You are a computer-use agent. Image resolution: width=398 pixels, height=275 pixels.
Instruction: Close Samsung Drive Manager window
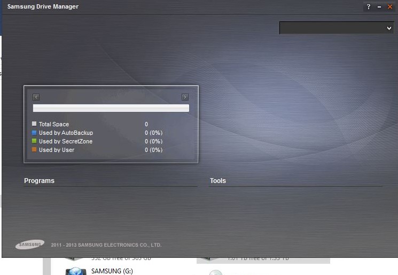[x=390, y=7]
